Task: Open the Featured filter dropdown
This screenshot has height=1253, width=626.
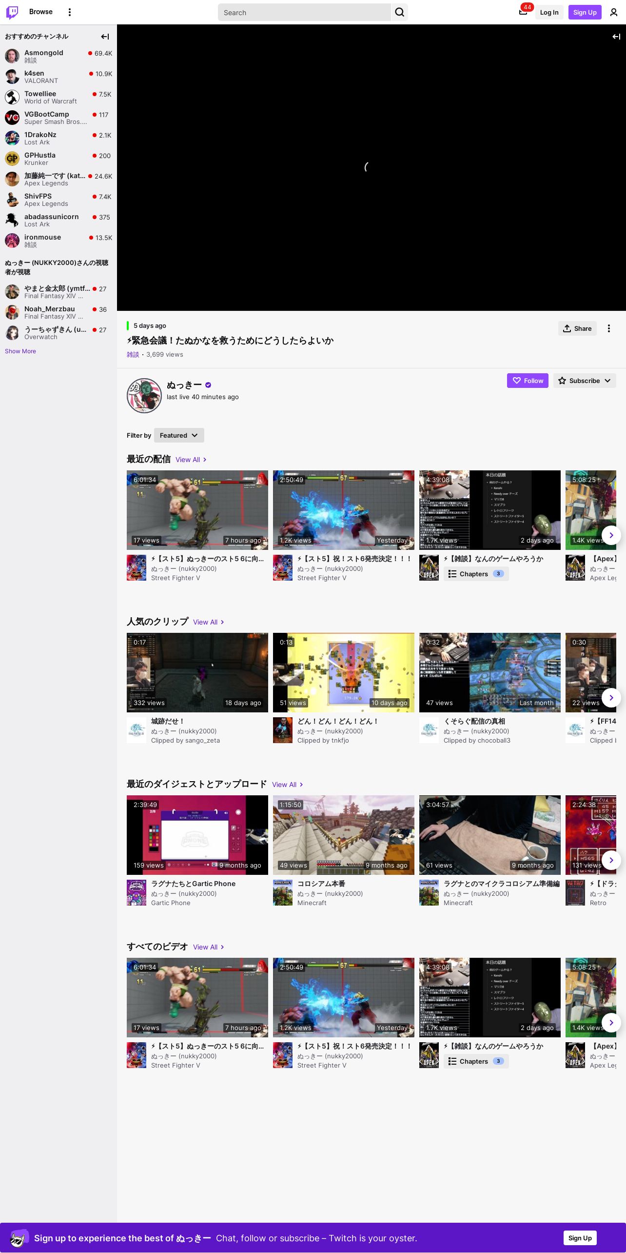Action: click(x=179, y=435)
